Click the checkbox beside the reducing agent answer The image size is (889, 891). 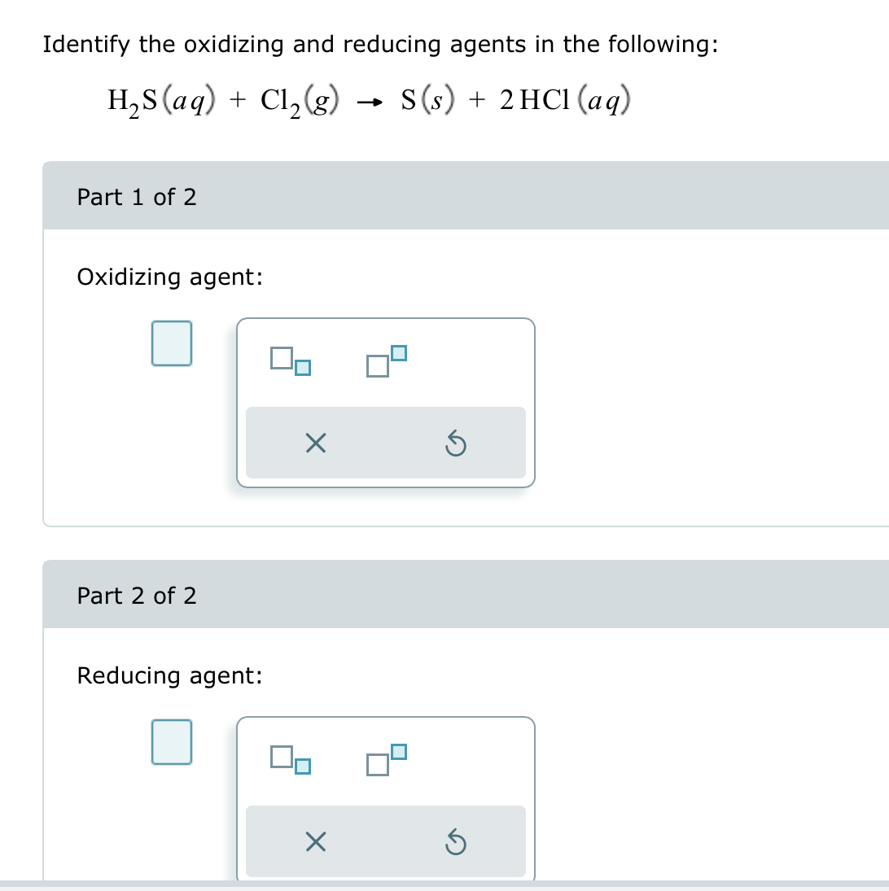tap(171, 741)
